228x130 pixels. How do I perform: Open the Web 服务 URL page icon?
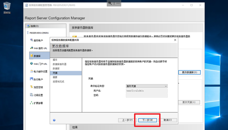pos(32,48)
